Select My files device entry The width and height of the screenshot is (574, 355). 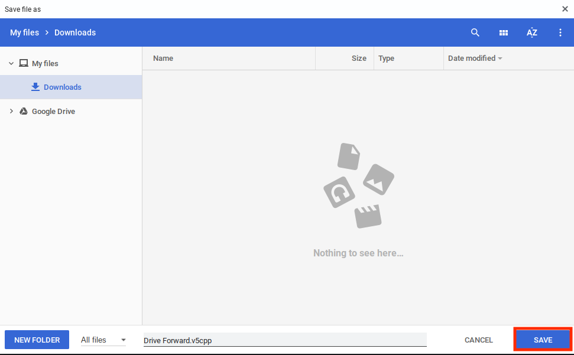[x=44, y=63]
